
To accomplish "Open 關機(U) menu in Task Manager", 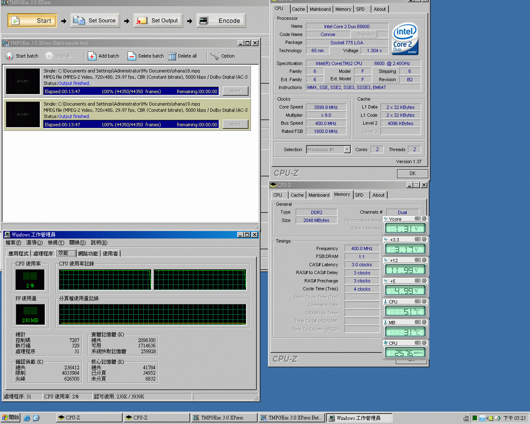I will tap(77, 243).
